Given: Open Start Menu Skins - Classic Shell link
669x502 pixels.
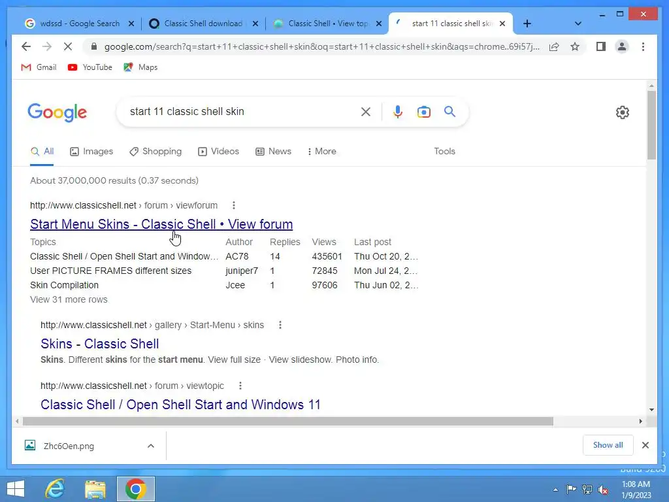Looking at the screenshot, I should tap(161, 224).
